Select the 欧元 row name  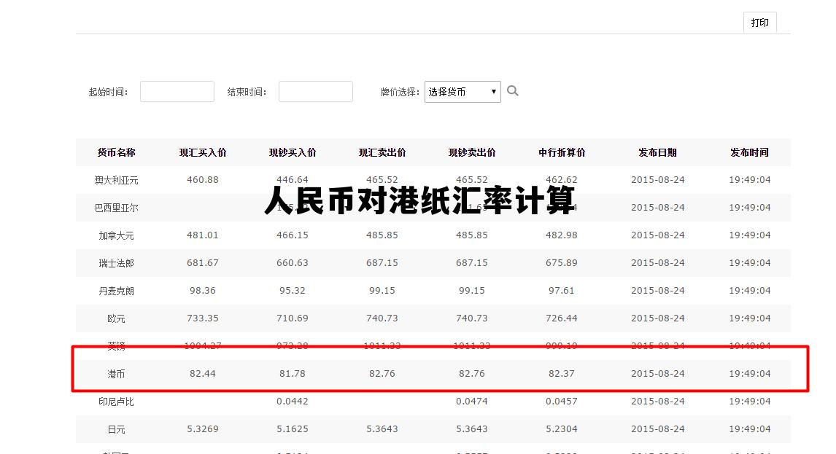pyautogui.click(x=117, y=318)
